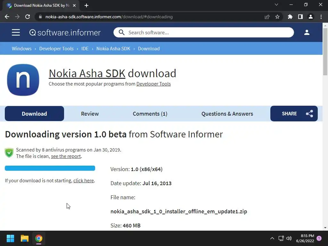Bookmark this tab with star icon
Screen dimensions: 328x246
point(277,17)
